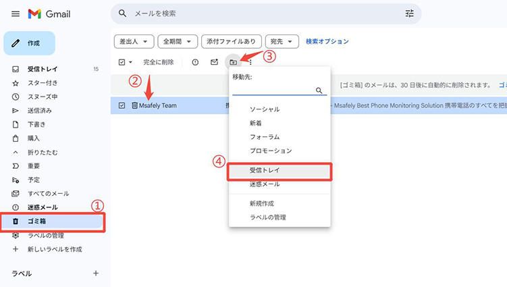This screenshot has height=287, width=507.
Task: Click the Gmail logo
Action: pos(49,14)
